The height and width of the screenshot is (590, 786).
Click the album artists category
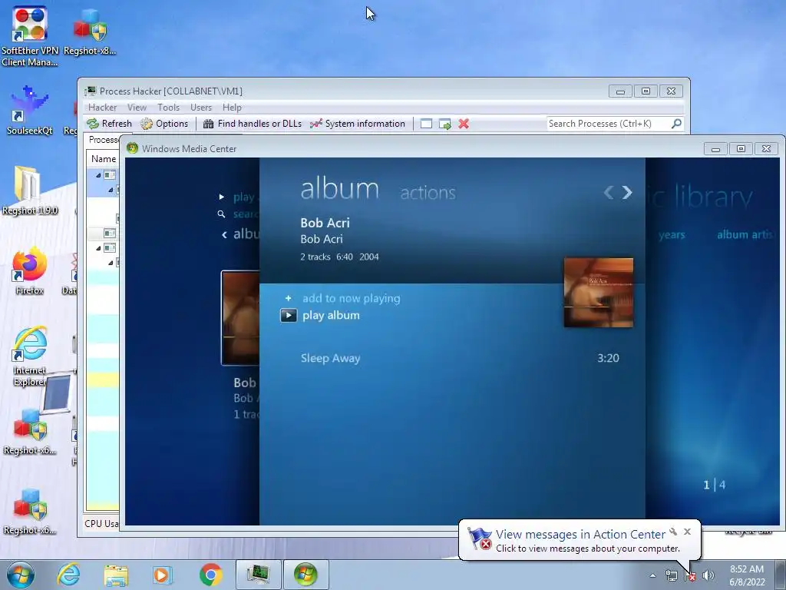coord(745,235)
